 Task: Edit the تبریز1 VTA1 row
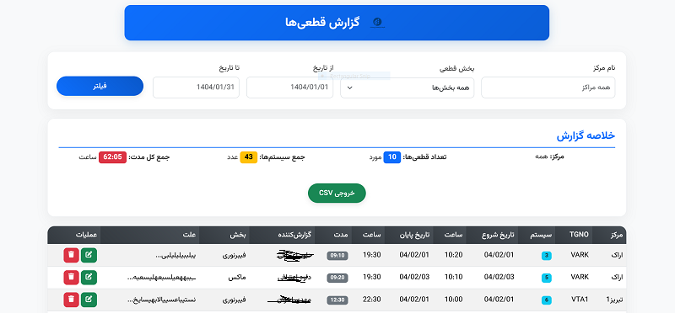89,300
